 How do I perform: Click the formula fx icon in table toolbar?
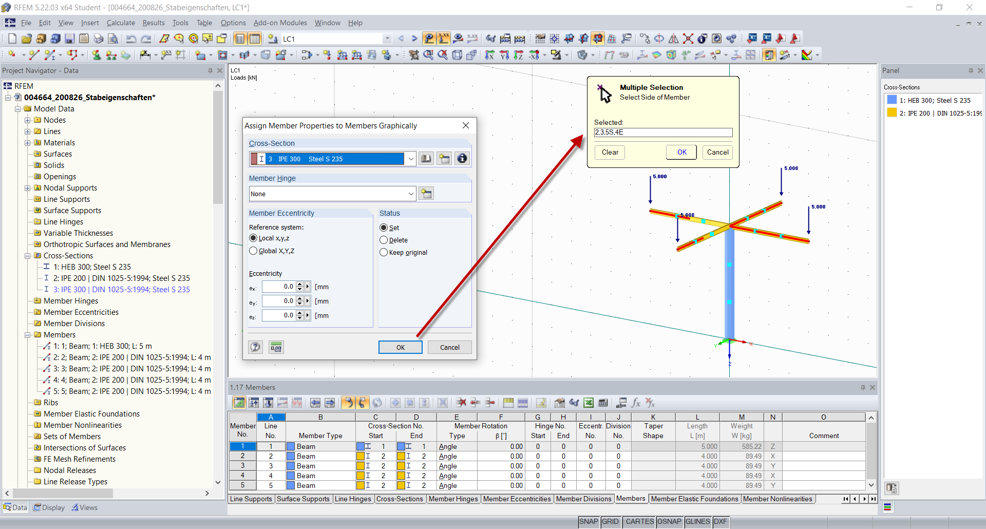pyautogui.click(x=636, y=403)
